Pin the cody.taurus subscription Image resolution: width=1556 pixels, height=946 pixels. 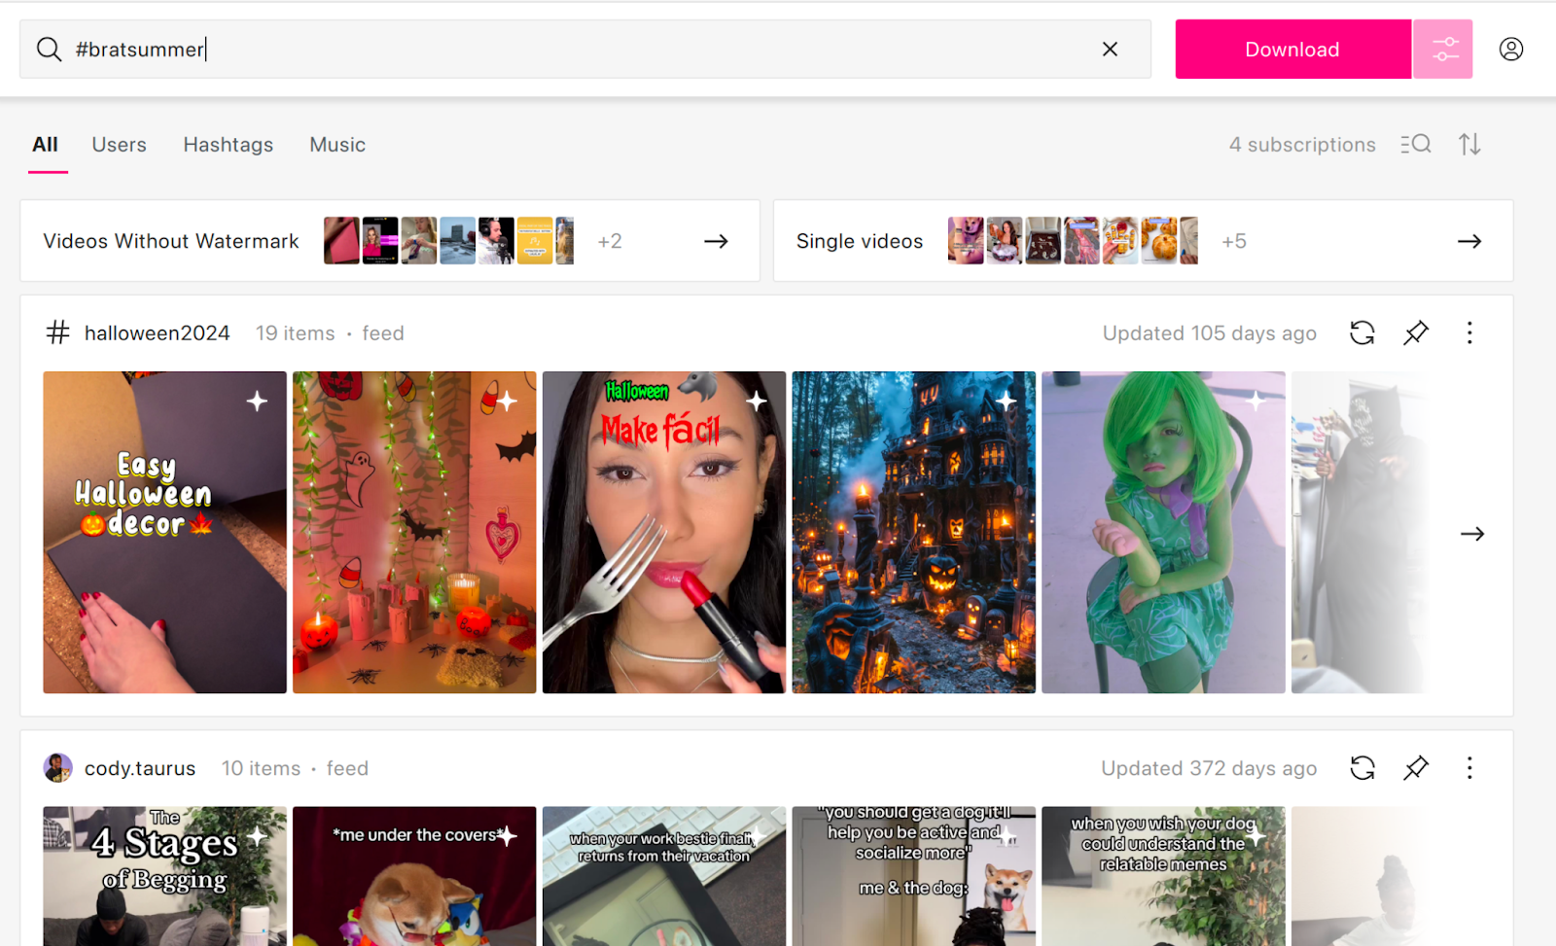pos(1416,768)
